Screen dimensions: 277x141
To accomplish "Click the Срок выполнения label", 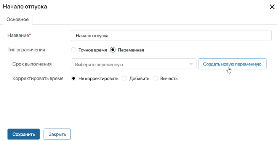I will tap(32, 64).
